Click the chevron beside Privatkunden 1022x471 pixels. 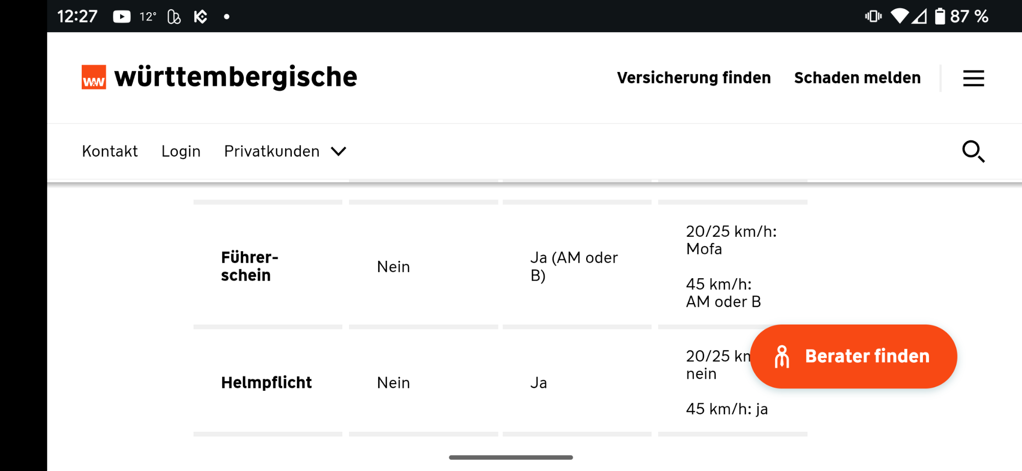(x=338, y=152)
